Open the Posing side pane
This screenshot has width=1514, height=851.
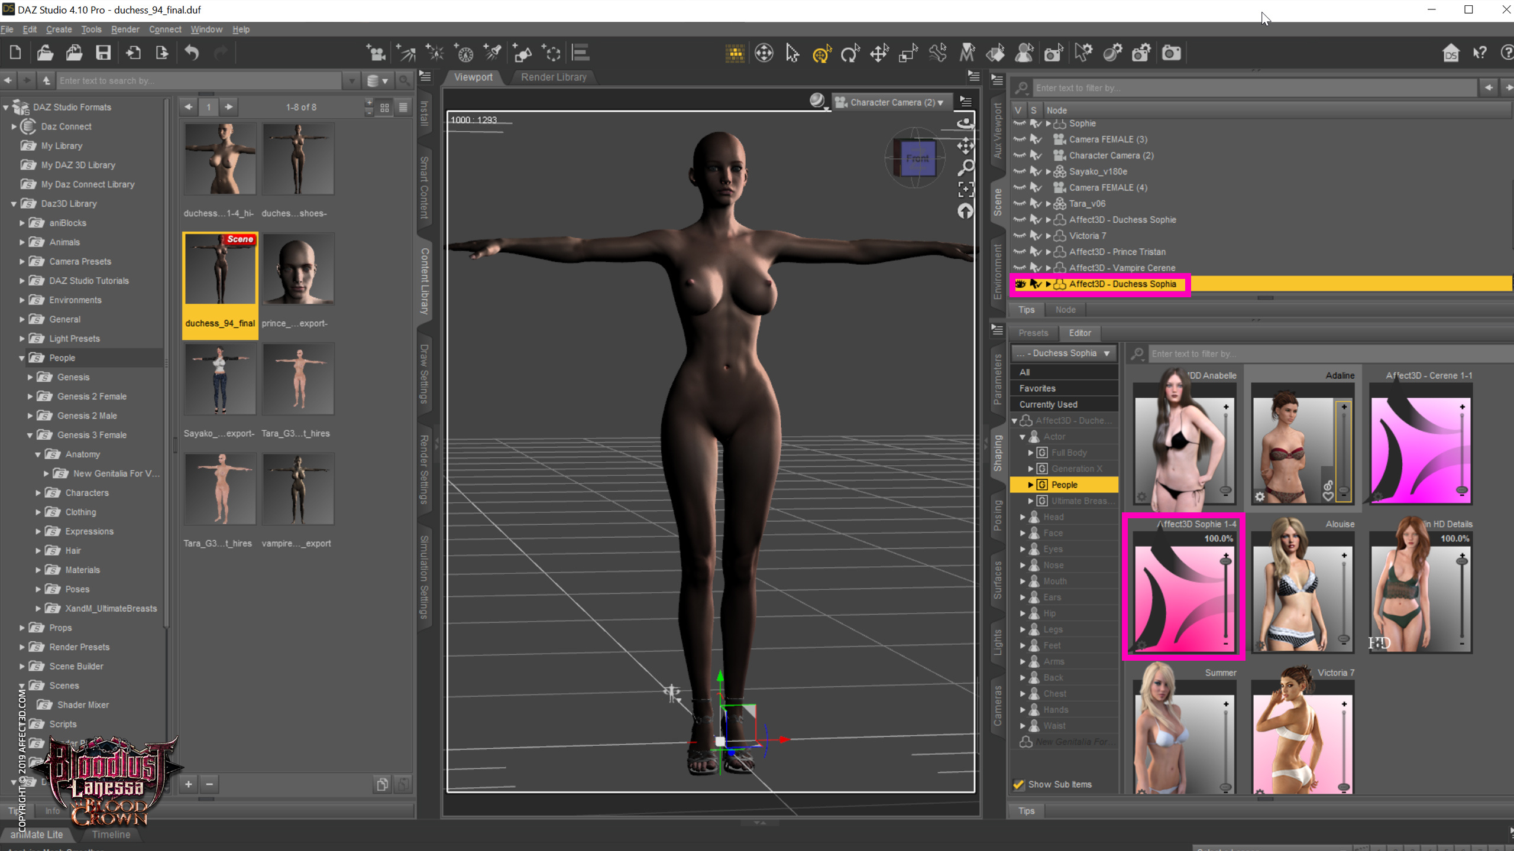998,515
